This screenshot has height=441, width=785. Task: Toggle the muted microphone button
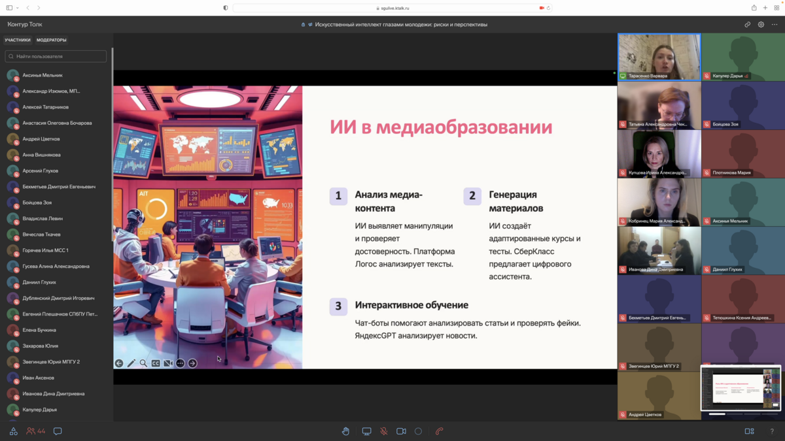384,431
